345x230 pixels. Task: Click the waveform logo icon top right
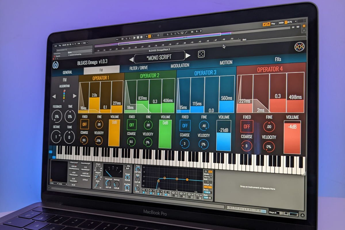pos(299,47)
